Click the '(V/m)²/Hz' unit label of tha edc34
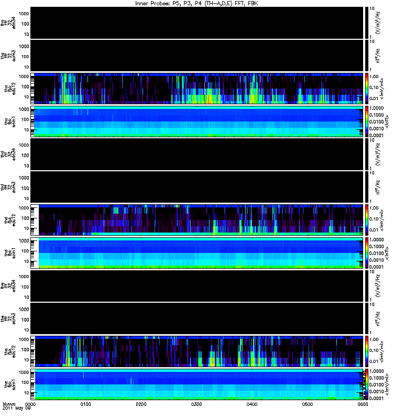 [x=378, y=23]
